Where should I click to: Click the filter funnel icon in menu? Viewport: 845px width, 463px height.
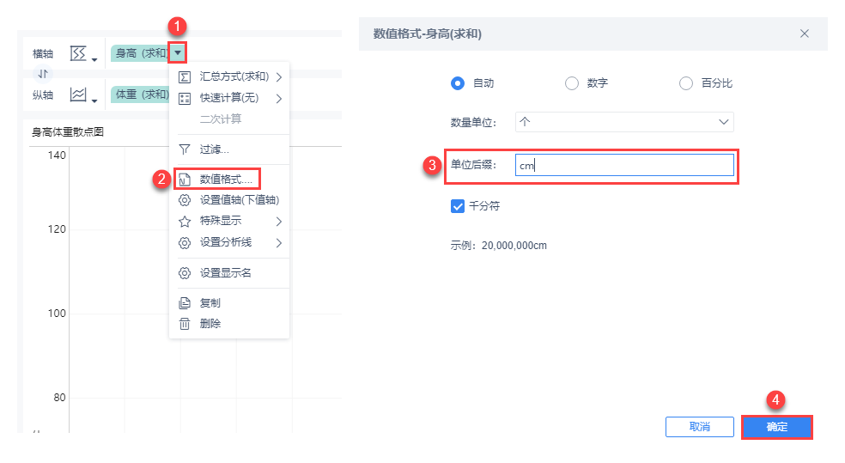click(184, 149)
